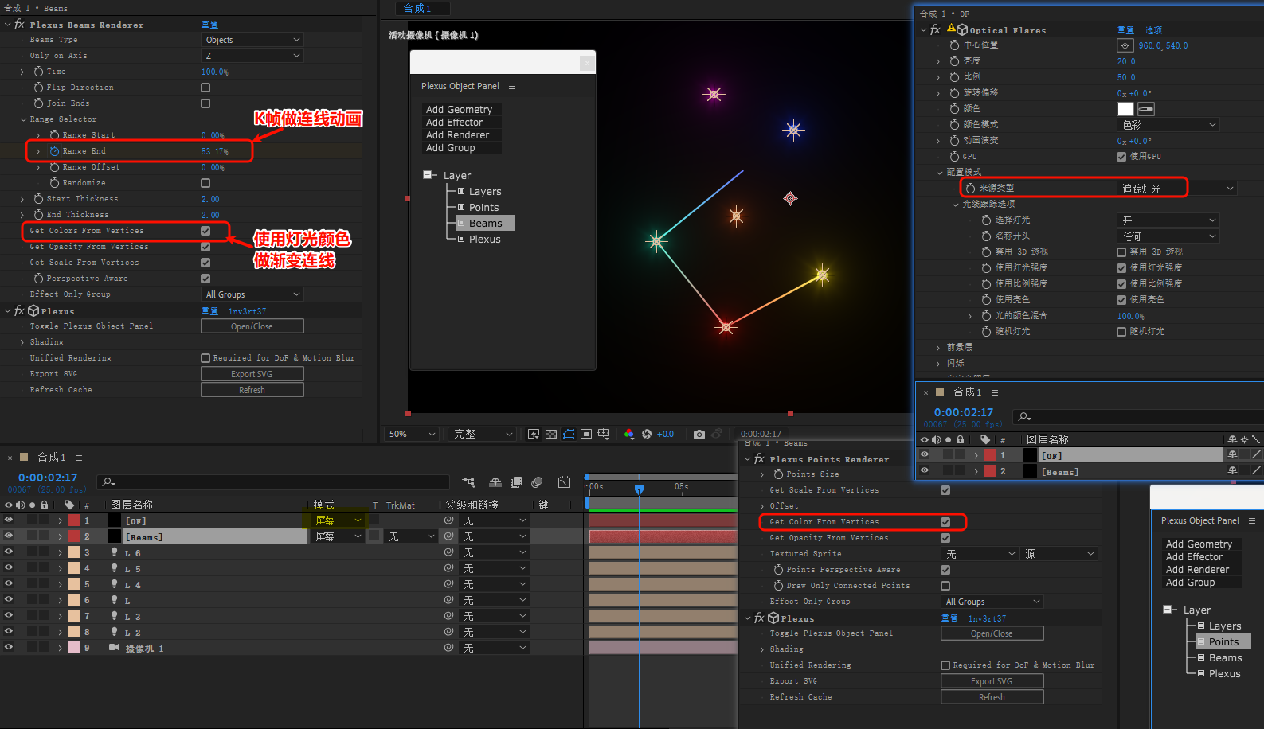The image size is (1264, 729).
Task: Click parent pick whip for the OF layer
Action: tap(449, 520)
